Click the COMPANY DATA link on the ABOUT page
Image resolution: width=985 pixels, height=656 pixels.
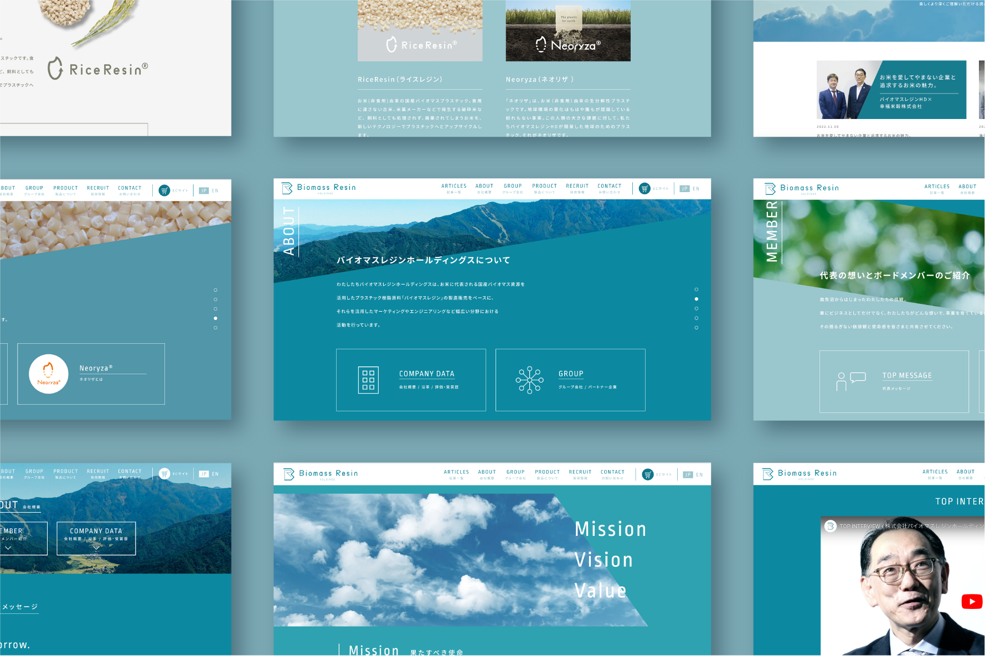[427, 374]
